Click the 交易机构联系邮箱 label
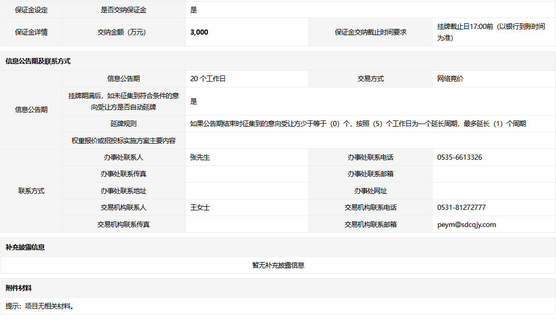556x320 pixels. click(x=370, y=224)
